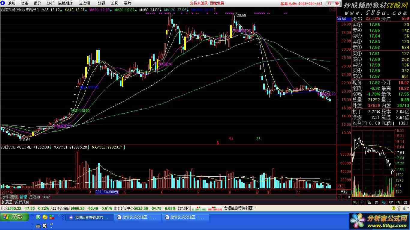Open the 功能 menu
410x230 pixels.
coord(24,3)
